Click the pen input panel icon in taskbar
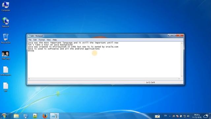The image size is (211, 119). 157,116
